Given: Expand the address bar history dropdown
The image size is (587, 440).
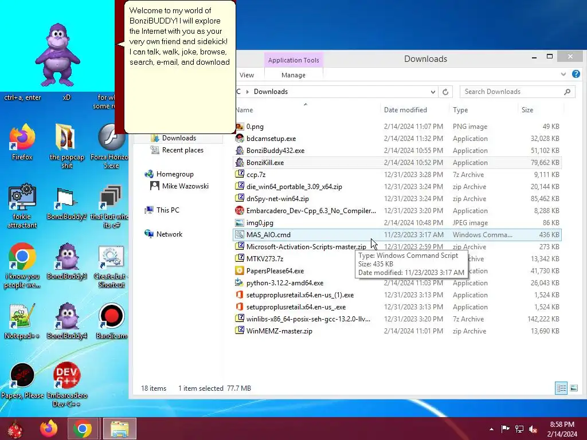Looking at the screenshot, I should tap(433, 92).
